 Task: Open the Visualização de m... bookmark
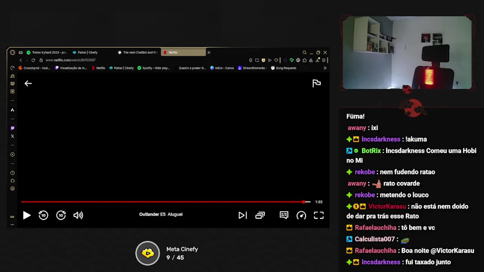(71, 68)
